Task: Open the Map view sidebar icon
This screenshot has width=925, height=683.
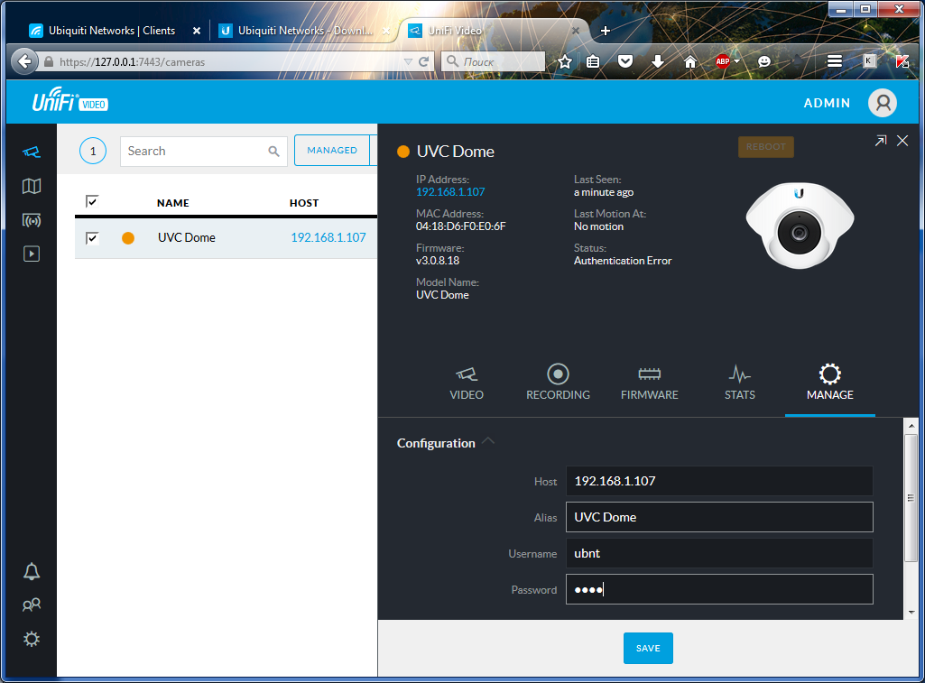Action: click(x=32, y=186)
